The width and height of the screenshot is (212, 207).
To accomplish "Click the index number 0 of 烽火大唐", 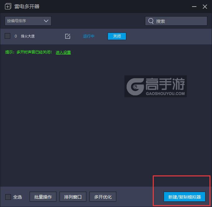I will pos(16,36).
